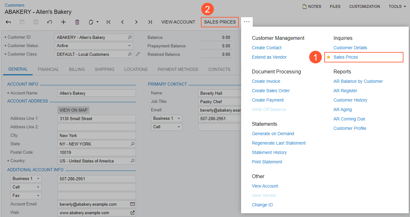
Task: Go to the first customer record
Action: pos(109,22)
